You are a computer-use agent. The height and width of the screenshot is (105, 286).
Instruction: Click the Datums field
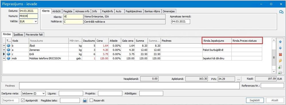(x=28, y=11)
